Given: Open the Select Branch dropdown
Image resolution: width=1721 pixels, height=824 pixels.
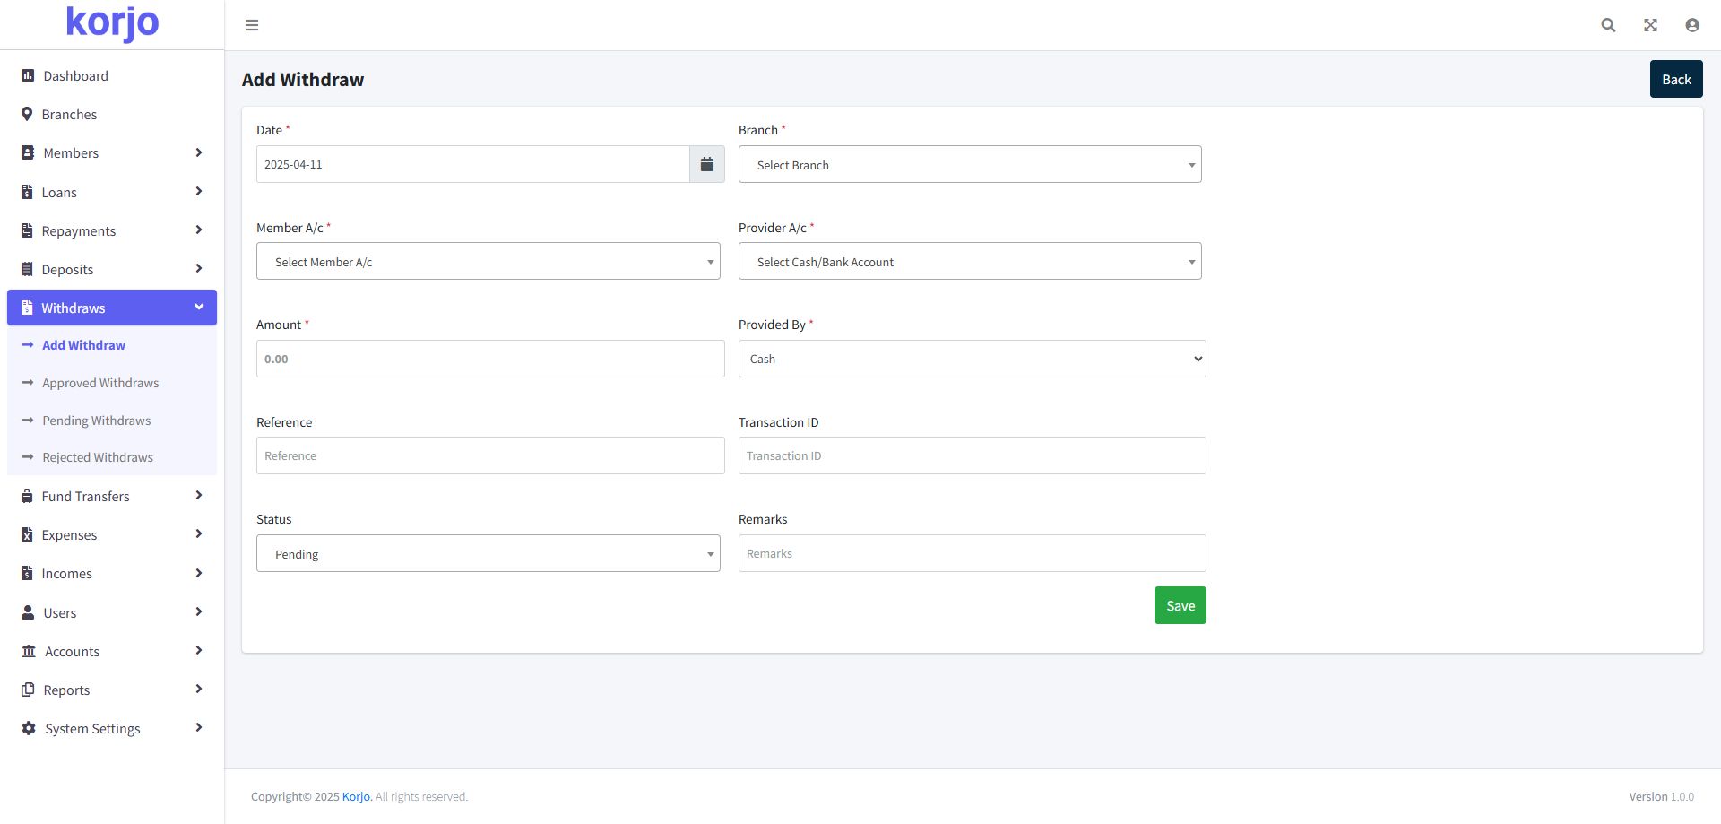Looking at the screenshot, I should pyautogui.click(x=969, y=165).
